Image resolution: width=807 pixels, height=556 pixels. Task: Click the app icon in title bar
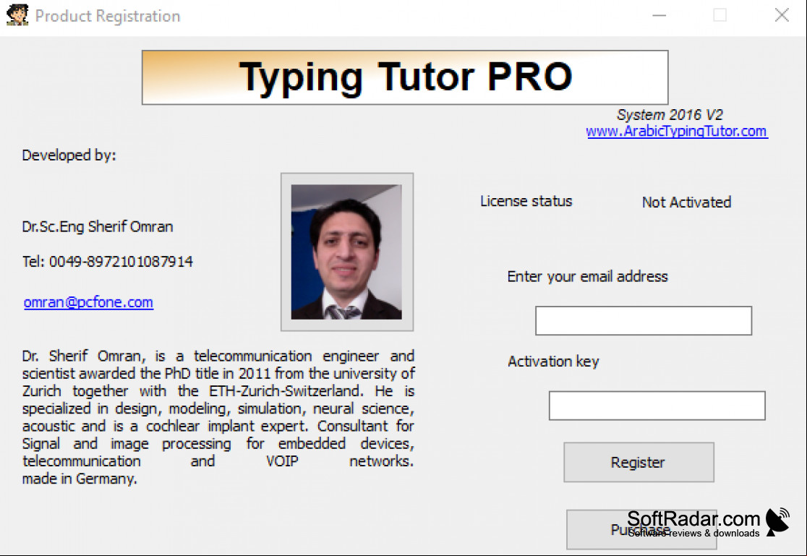click(17, 15)
